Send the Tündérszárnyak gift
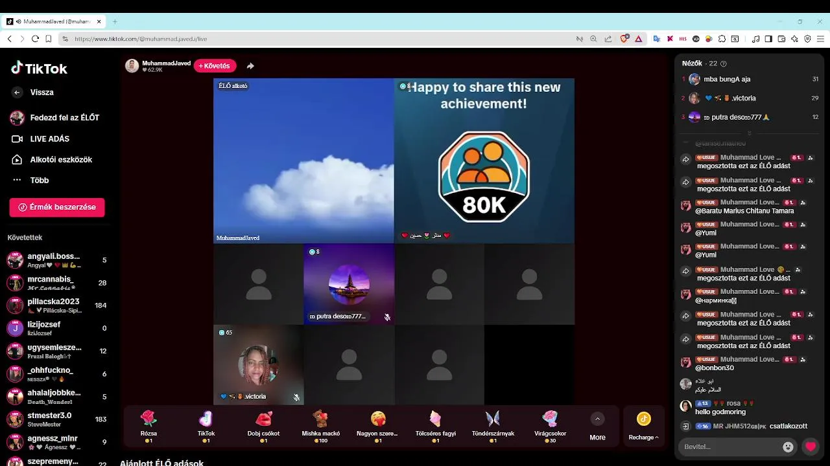 click(x=493, y=426)
